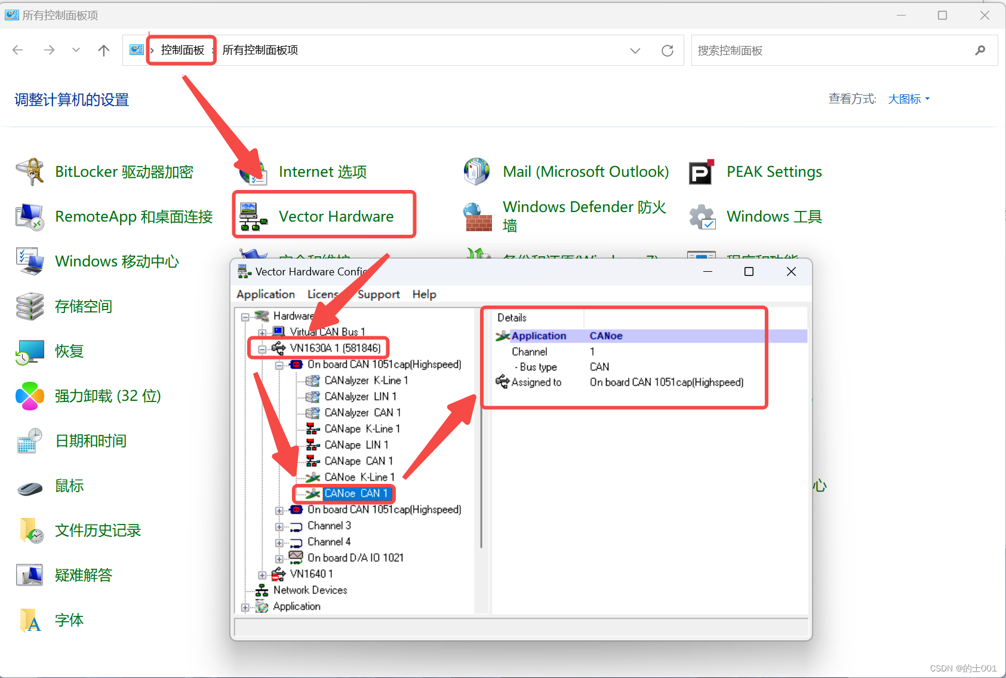Image resolution: width=1006 pixels, height=678 pixels.
Task: Maximize Vector Hardware Config window
Action: [749, 272]
